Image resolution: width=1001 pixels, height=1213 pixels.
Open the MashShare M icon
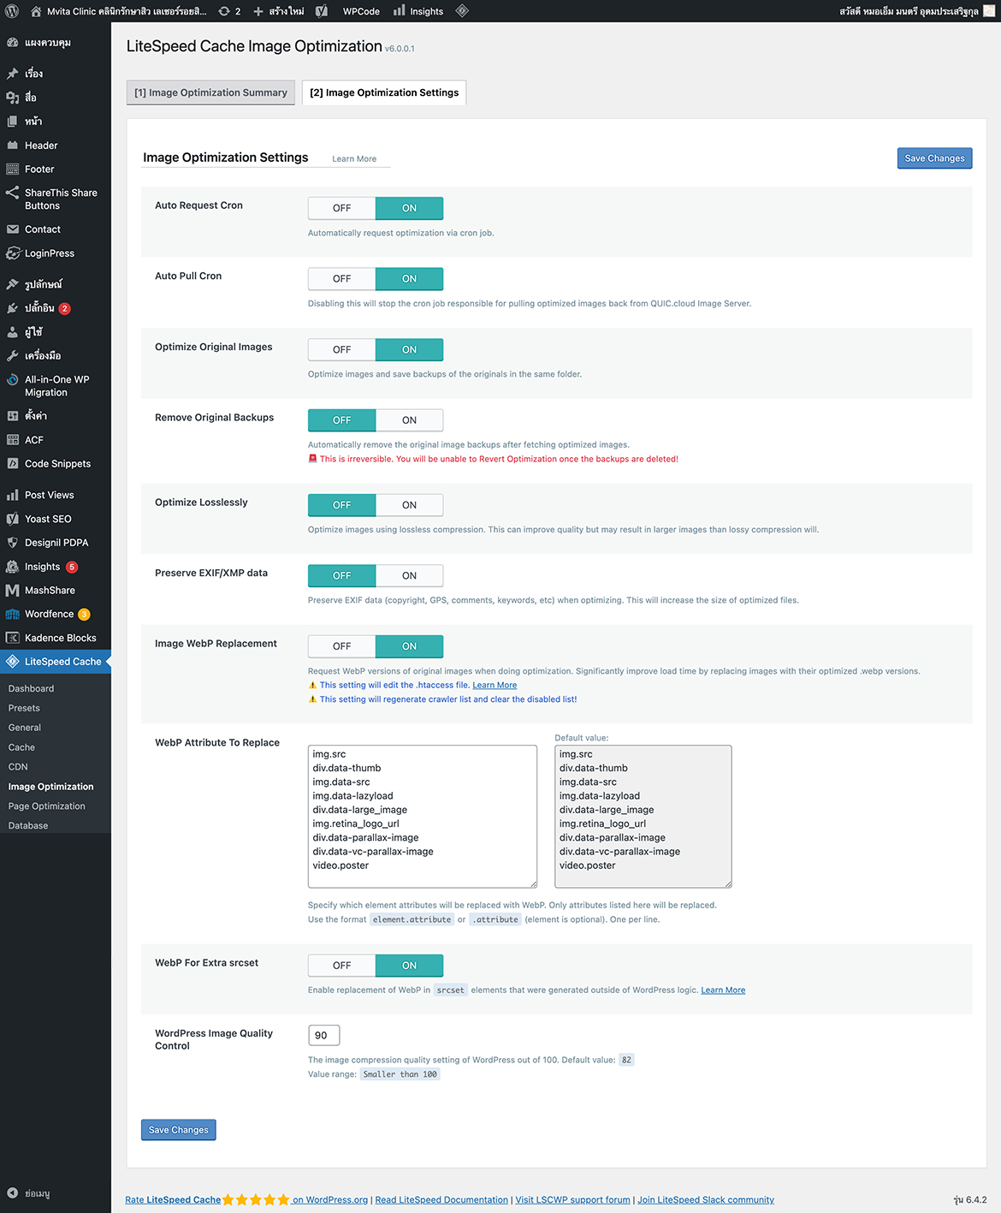tap(13, 591)
